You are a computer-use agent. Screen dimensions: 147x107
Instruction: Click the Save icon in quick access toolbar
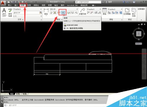pos(16,2)
